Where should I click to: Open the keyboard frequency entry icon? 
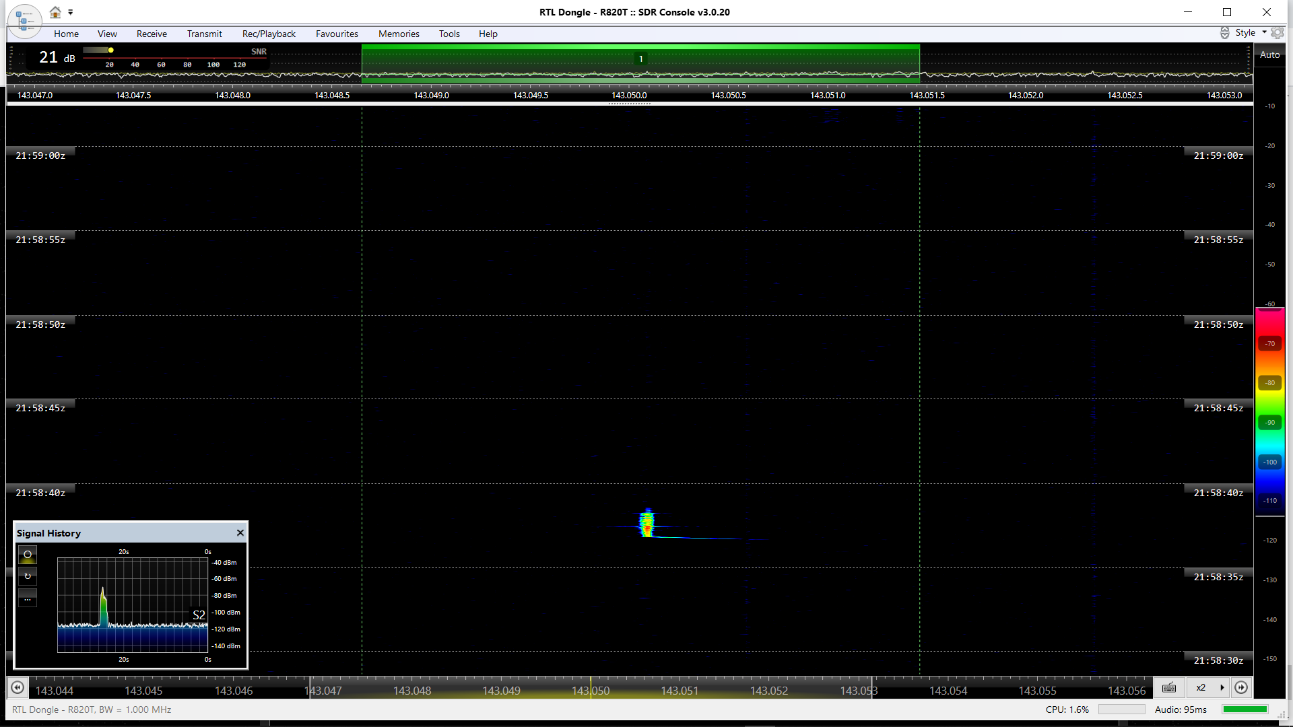point(1169,687)
